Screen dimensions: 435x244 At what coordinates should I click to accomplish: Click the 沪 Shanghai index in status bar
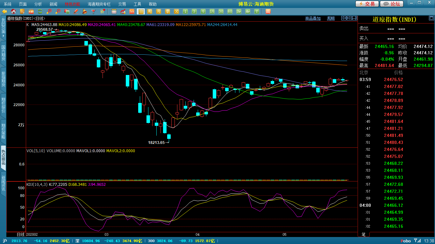5,241
